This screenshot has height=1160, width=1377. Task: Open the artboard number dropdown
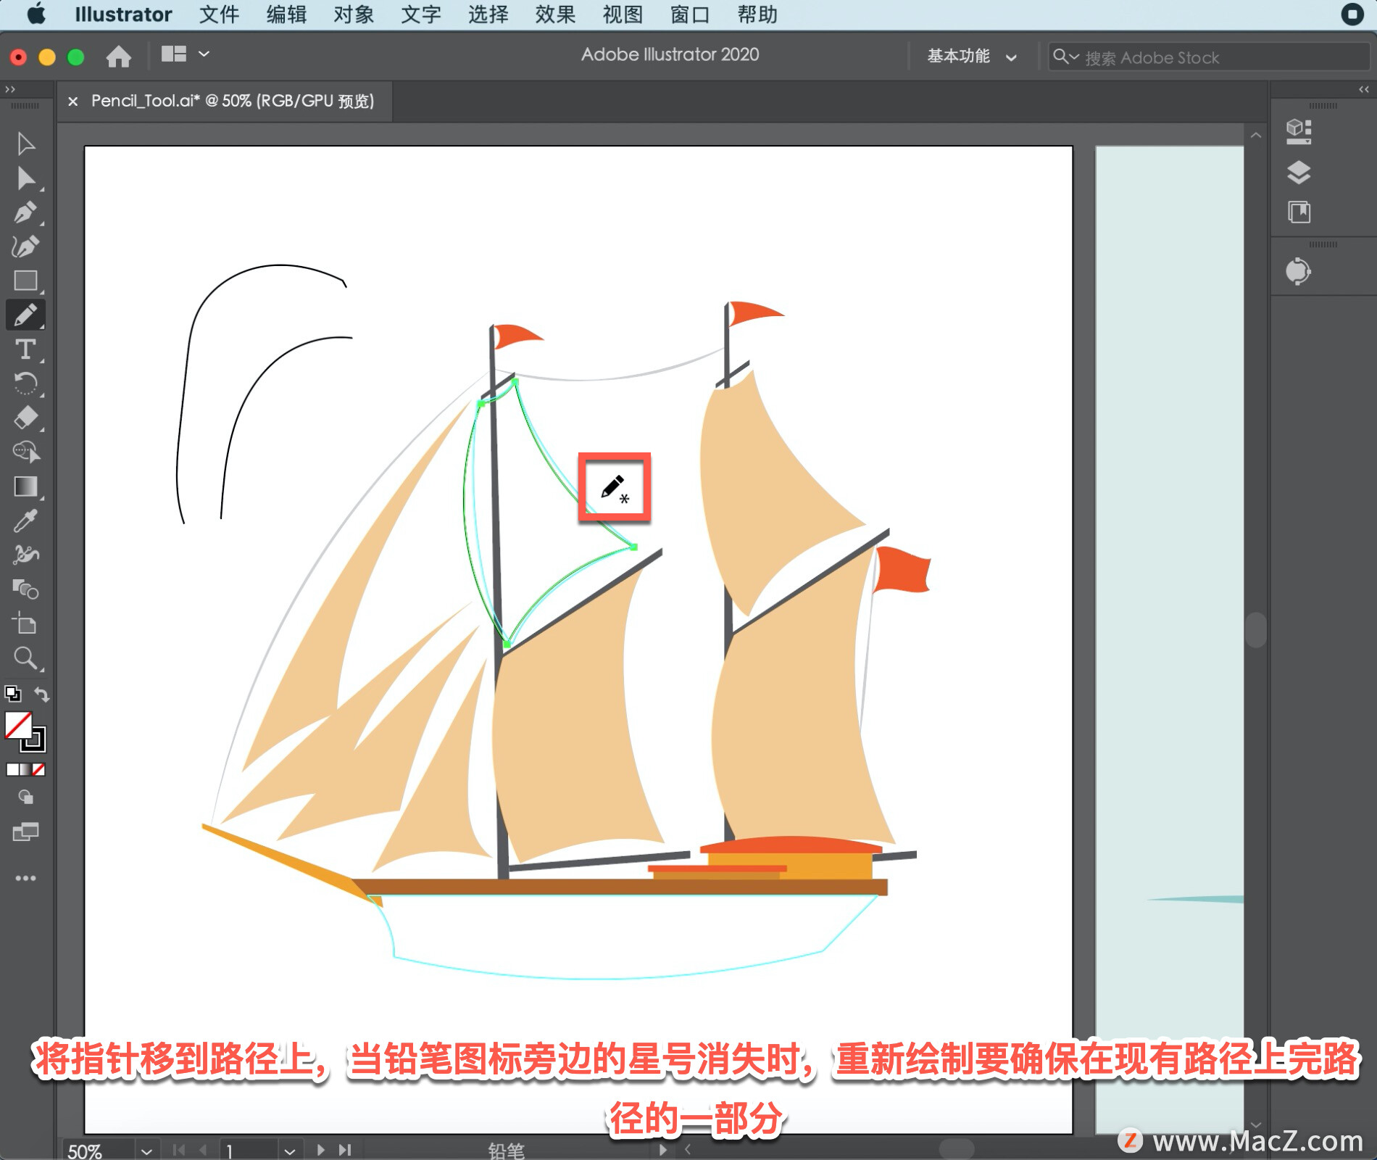coord(290,1151)
